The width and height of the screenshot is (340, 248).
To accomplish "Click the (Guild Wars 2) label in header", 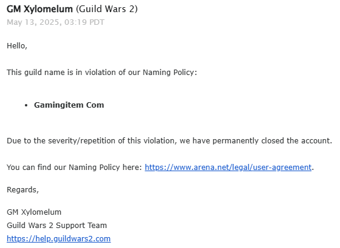I will (107, 9).
